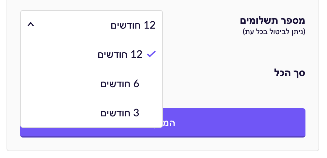Click the number 12 in the dropdown header
The height and width of the screenshot is (158, 327).
pyautogui.click(x=149, y=25)
